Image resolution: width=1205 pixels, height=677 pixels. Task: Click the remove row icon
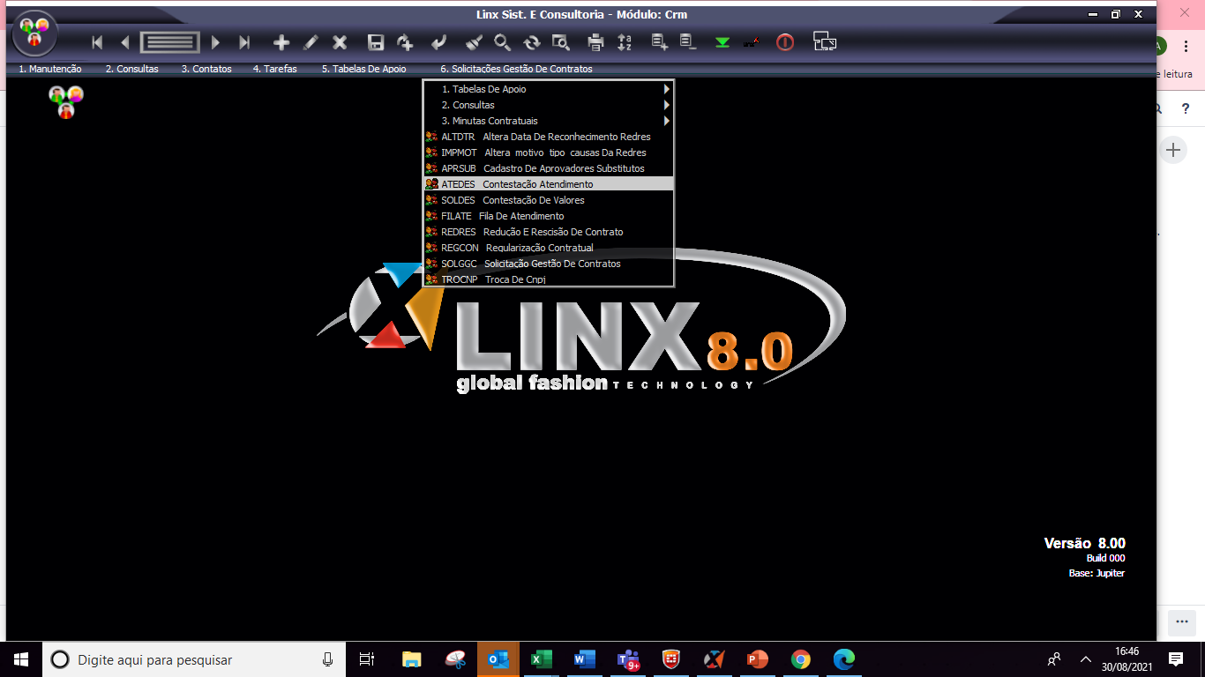[x=687, y=41]
